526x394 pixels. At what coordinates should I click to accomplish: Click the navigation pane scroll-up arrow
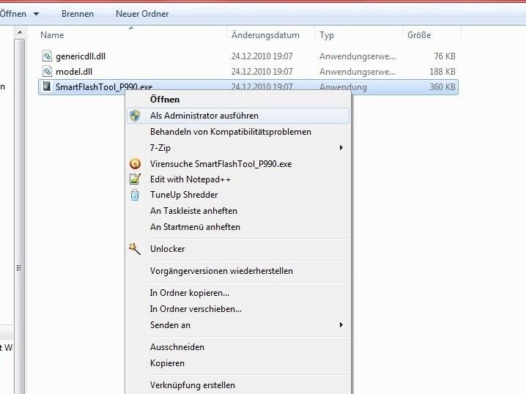tap(20, 32)
